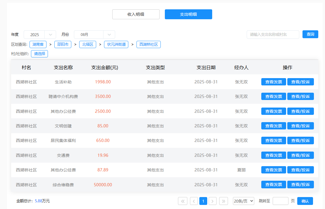Click the 查询 search button
The image size is (325, 209).
coord(310,34)
